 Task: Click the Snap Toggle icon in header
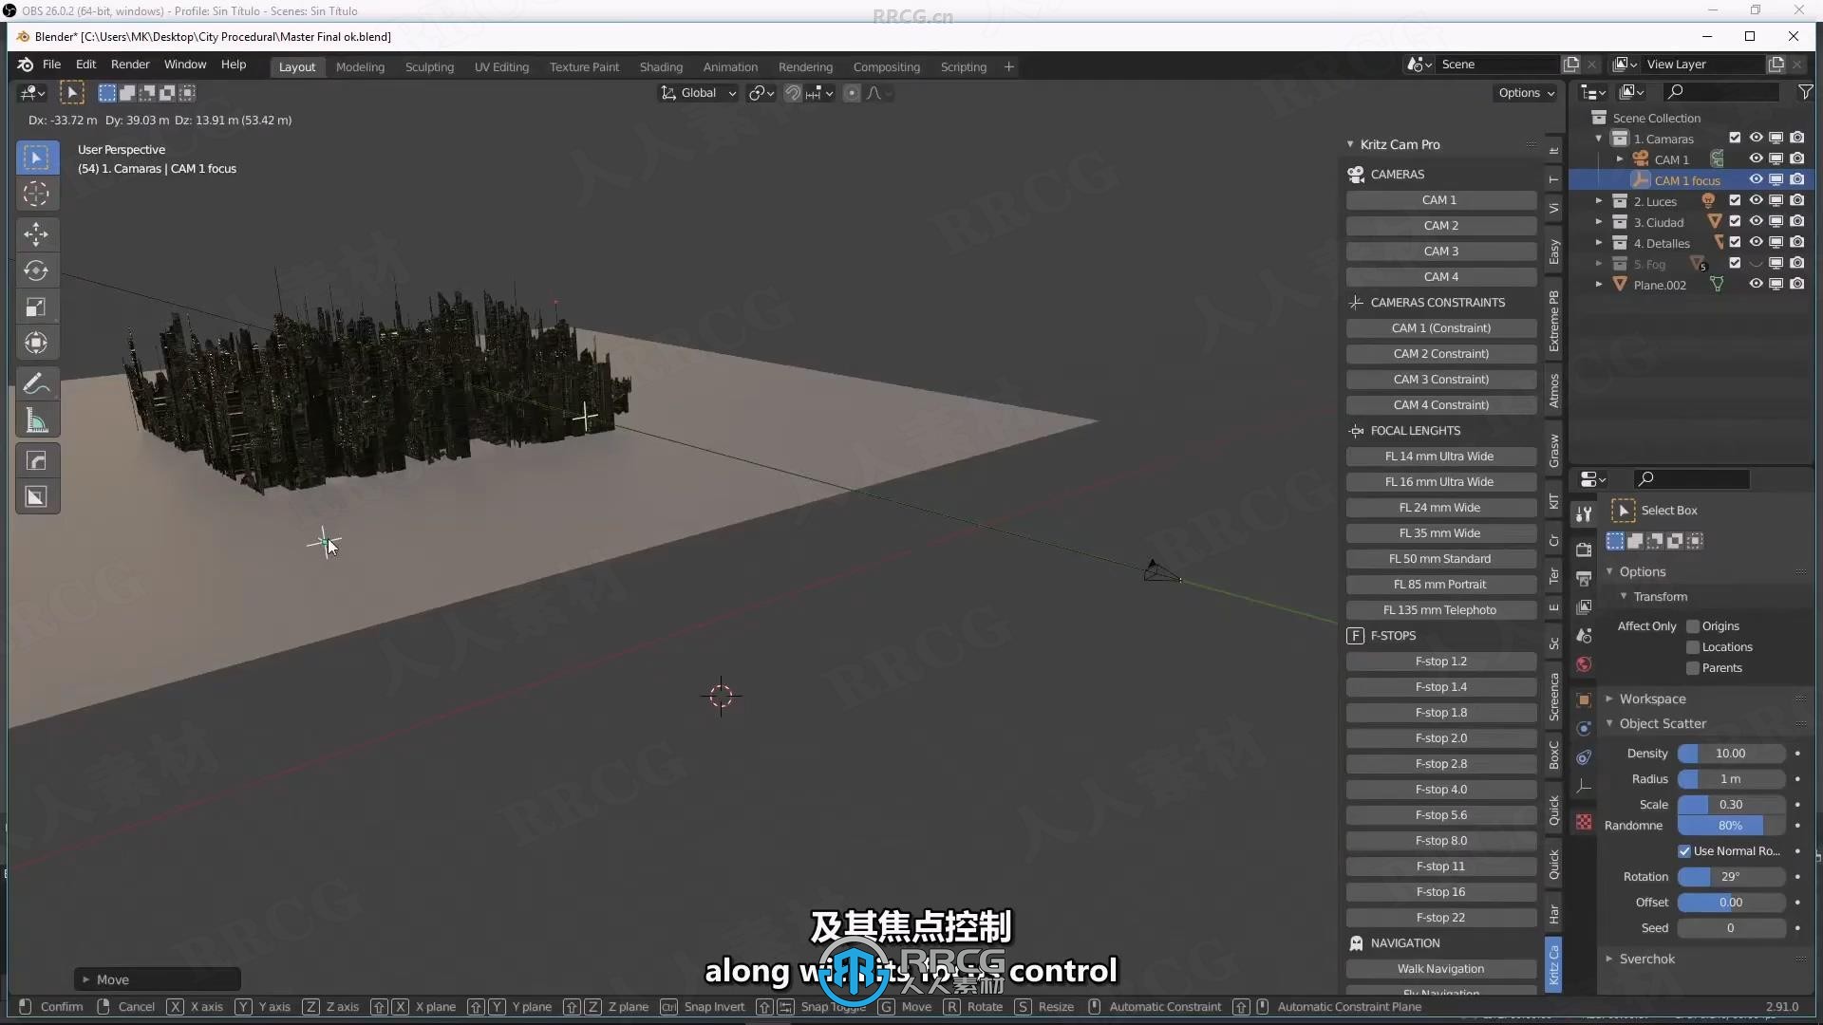pyautogui.click(x=793, y=91)
